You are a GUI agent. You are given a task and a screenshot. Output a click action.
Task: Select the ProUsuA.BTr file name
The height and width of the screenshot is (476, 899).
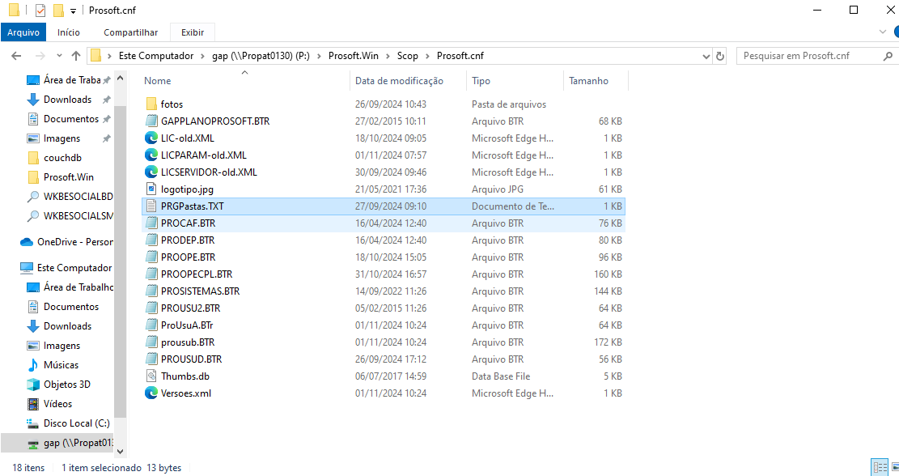tap(187, 325)
